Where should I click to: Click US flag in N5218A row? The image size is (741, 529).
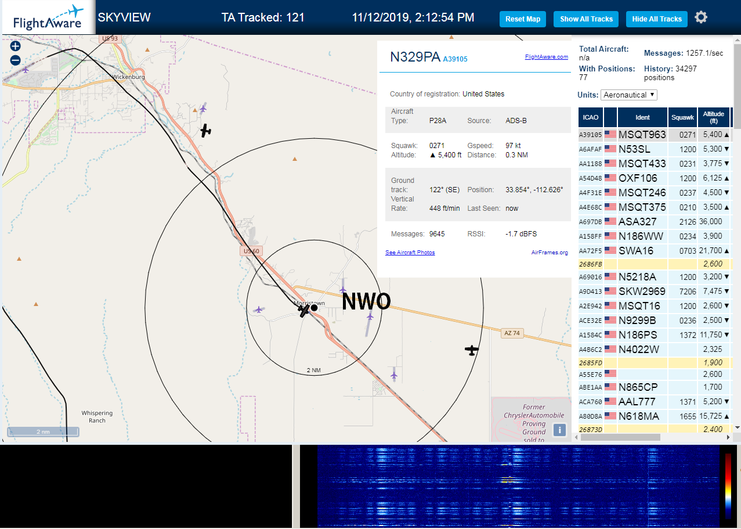coord(610,277)
